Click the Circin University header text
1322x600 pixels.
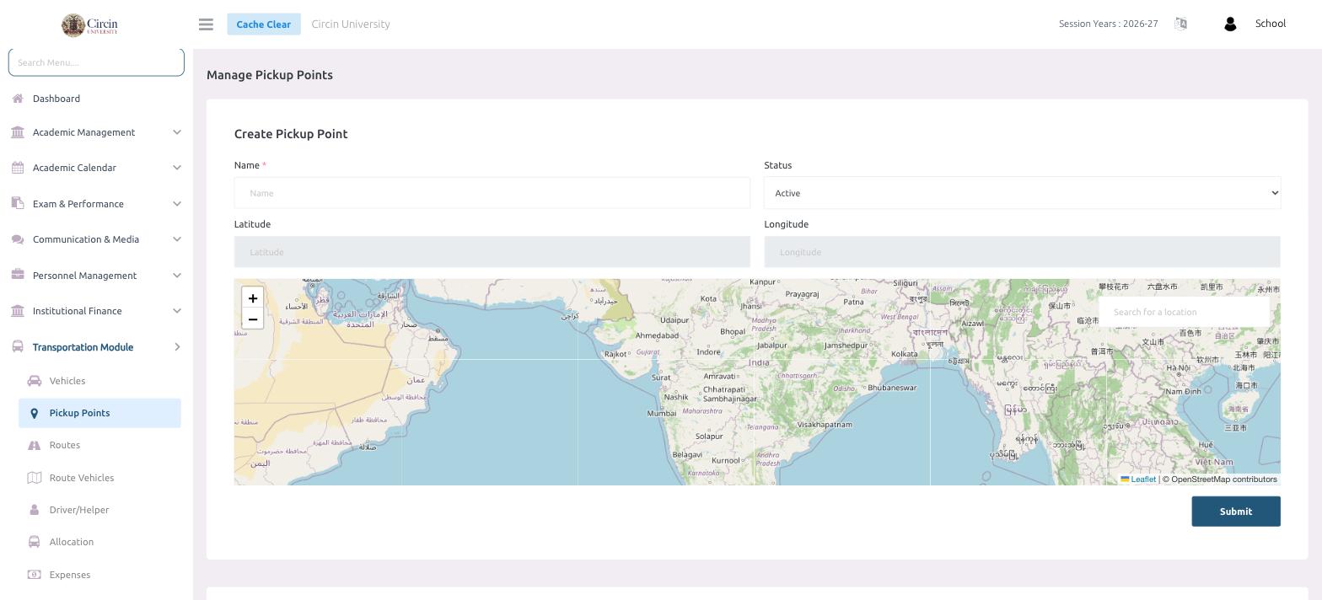coord(351,24)
